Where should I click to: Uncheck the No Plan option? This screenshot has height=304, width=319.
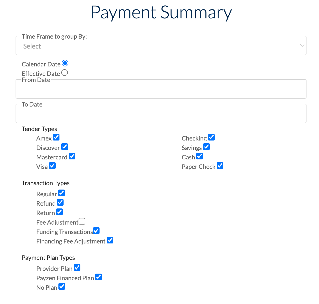click(62, 286)
